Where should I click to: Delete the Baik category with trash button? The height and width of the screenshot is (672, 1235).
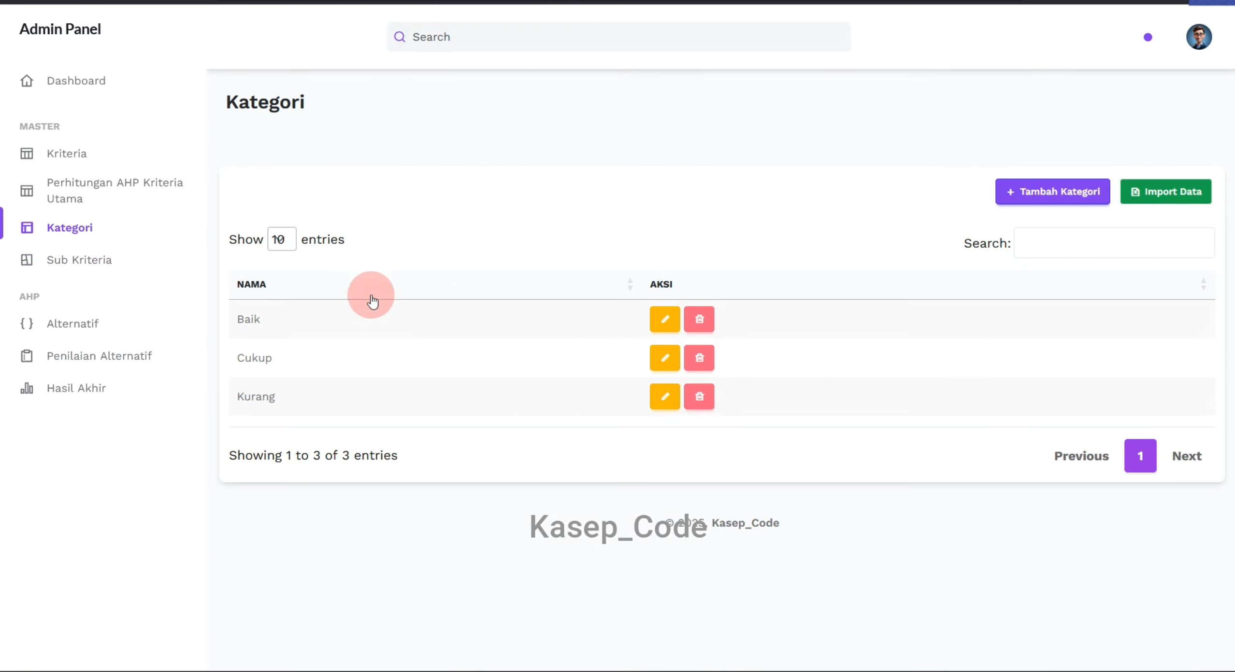pyautogui.click(x=699, y=319)
